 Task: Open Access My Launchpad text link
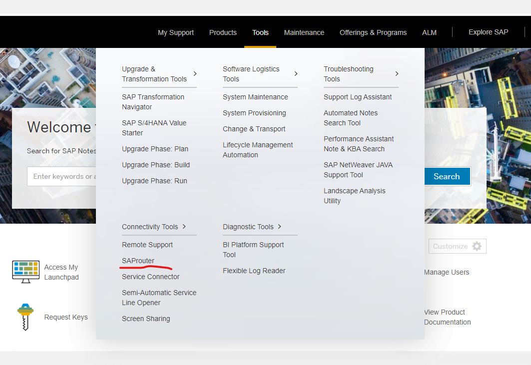(61, 272)
